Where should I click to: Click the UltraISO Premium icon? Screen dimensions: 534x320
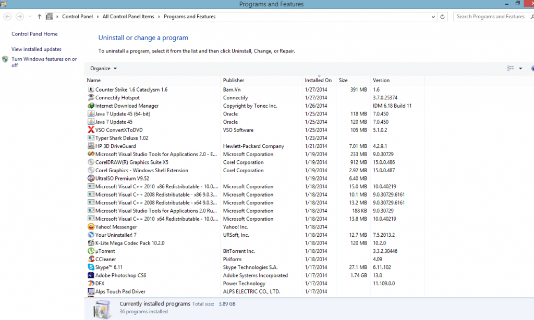91,178
